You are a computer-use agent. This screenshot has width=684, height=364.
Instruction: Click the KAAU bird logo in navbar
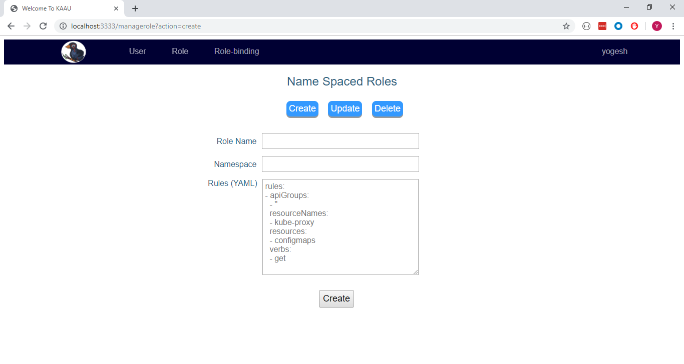tap(74, 52)
